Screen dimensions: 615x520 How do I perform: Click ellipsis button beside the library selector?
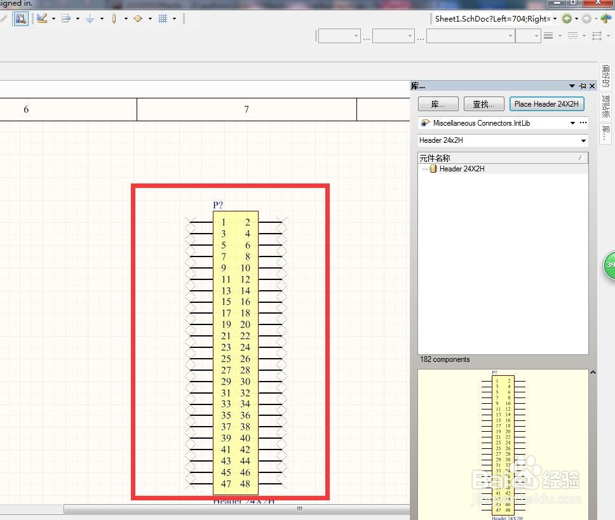pos(583,123)
